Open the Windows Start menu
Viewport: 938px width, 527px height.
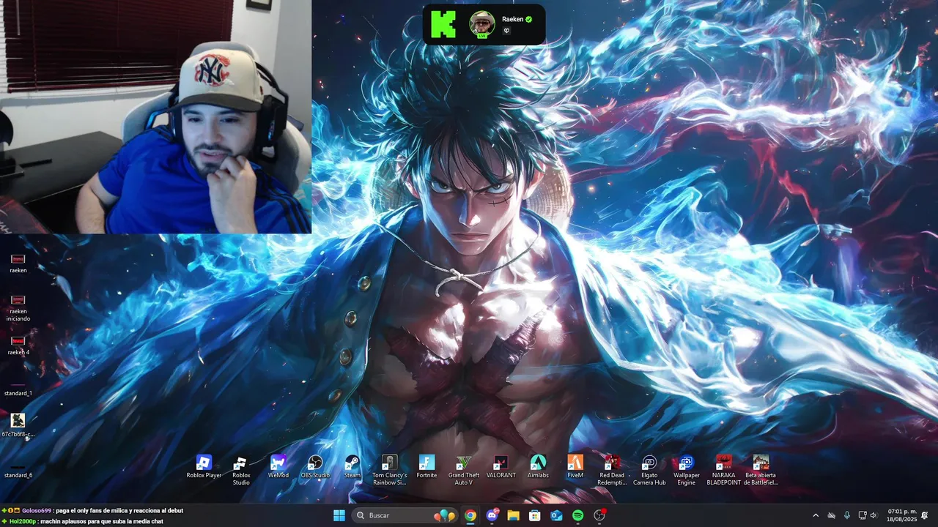click(x=339, y=515)
